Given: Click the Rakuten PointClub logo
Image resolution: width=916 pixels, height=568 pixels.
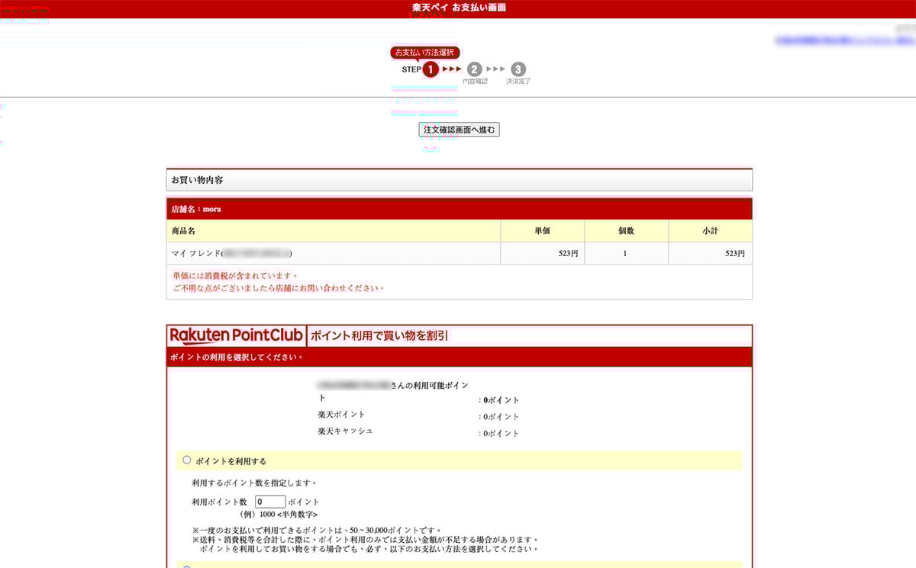Looking at the screenshot, I should click(x=237, y=336).
